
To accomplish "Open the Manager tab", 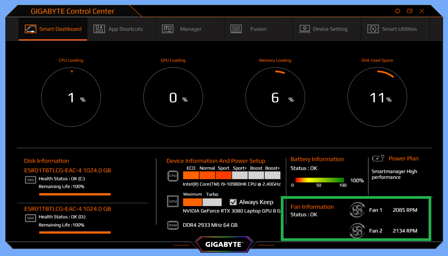I will click(190, 29).
